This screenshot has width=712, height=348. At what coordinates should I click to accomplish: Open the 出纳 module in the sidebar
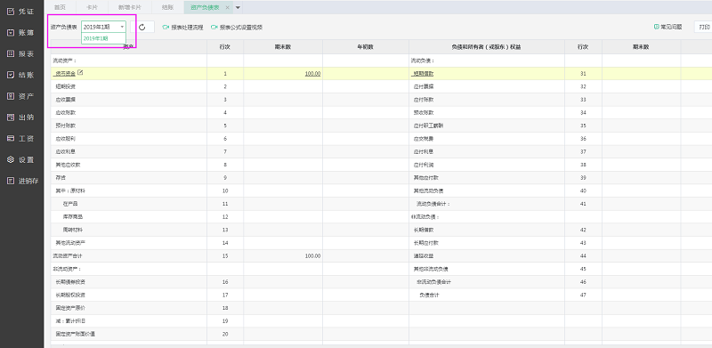[x=21, y=117]
